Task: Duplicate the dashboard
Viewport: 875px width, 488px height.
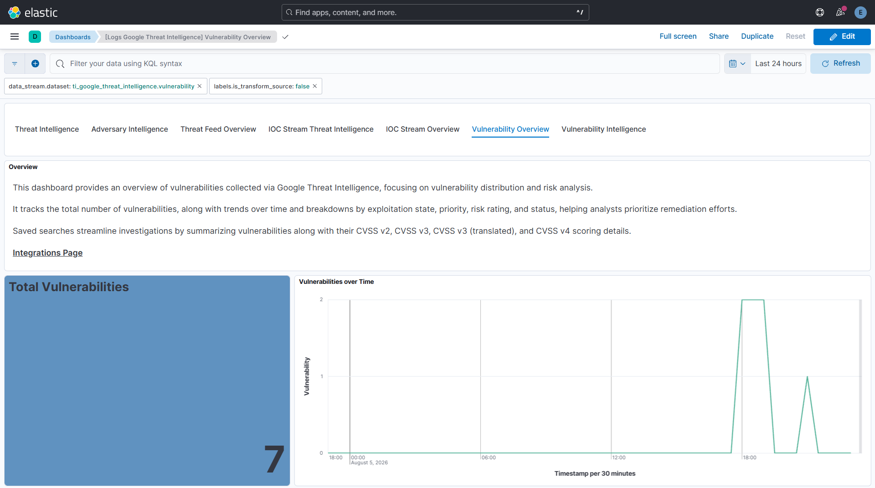Action: pos(757,36)
